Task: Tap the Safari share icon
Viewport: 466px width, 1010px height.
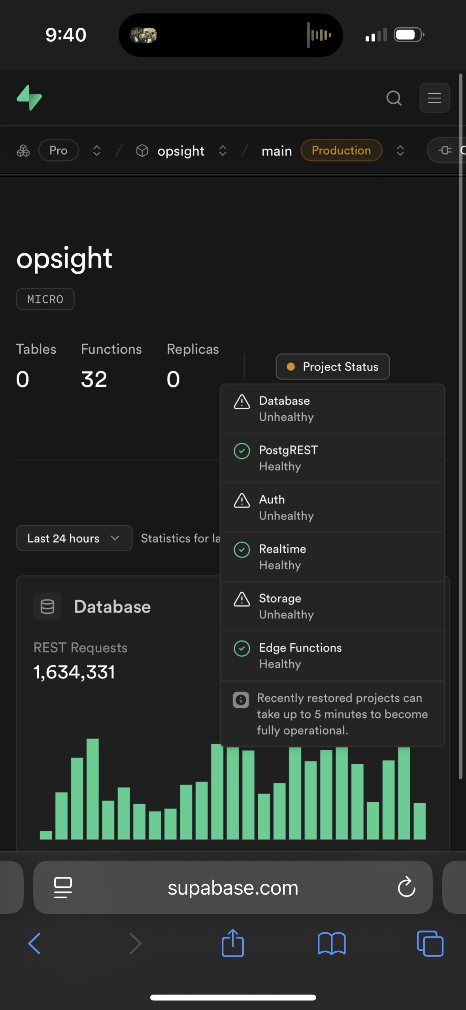Action: click(233, 943)
